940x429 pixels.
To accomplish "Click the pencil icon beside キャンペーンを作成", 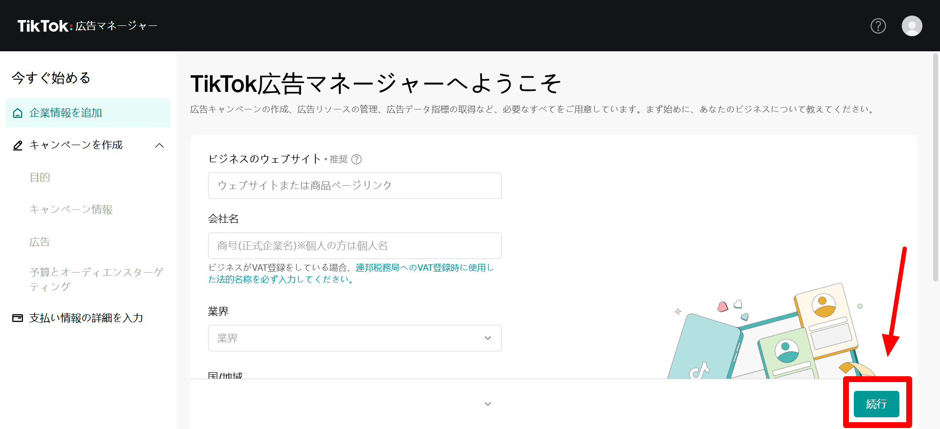I will coord(18,146).
